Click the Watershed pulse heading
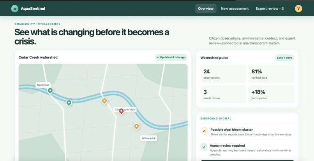The image size is (314, 161). coord(214,58)
